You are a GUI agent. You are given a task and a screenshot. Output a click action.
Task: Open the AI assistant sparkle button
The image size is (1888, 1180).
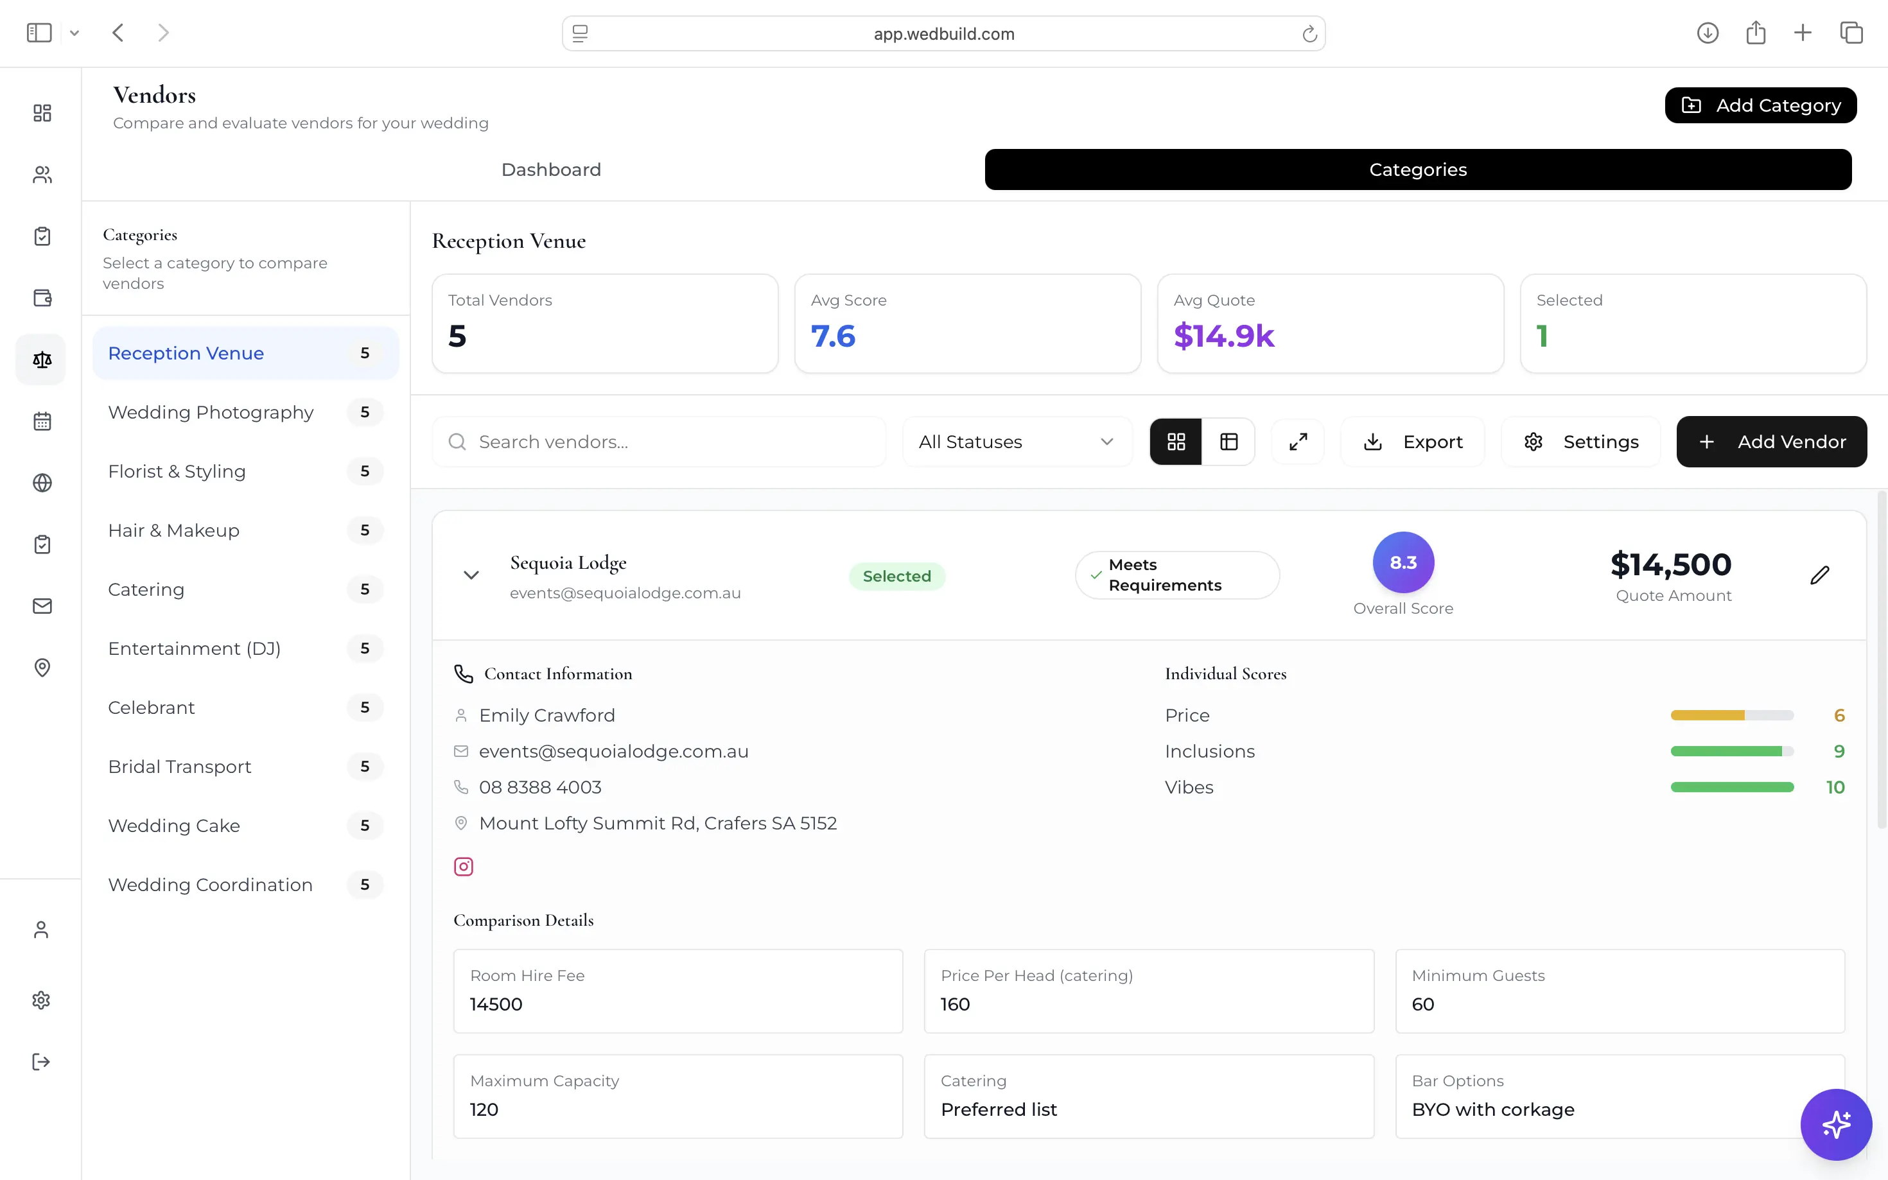(x=1836, y=1124)
